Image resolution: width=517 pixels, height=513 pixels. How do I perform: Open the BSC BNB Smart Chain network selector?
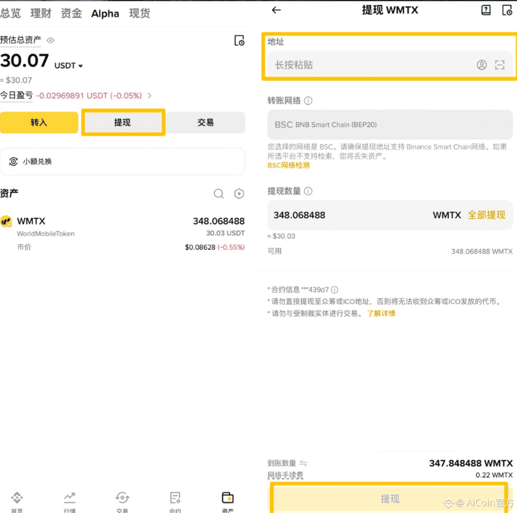(390, 125)
